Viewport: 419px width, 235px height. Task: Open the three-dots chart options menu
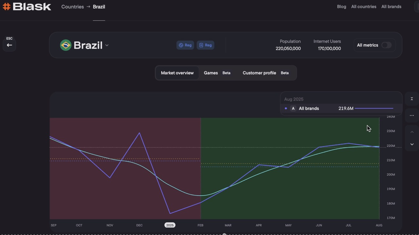[x=412, y=116]
